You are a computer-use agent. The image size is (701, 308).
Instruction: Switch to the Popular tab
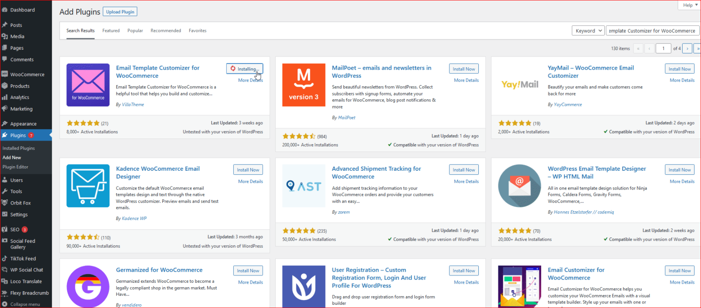click(135, 31)
